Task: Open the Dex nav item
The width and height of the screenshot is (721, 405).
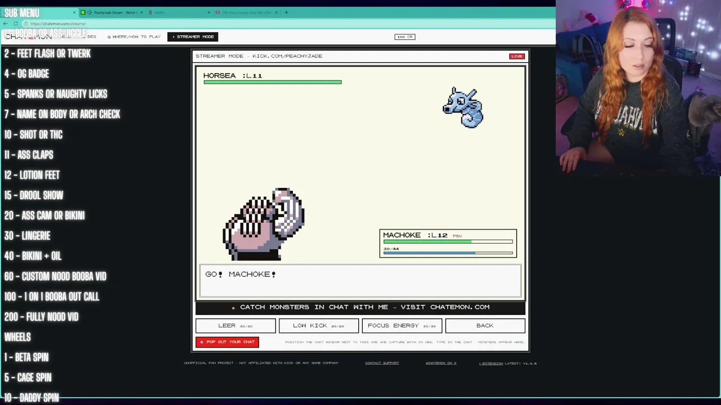Action: 92,37
